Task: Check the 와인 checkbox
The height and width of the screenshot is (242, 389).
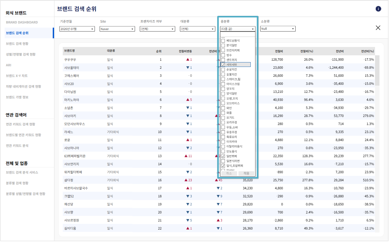Action: coord(223,108)
